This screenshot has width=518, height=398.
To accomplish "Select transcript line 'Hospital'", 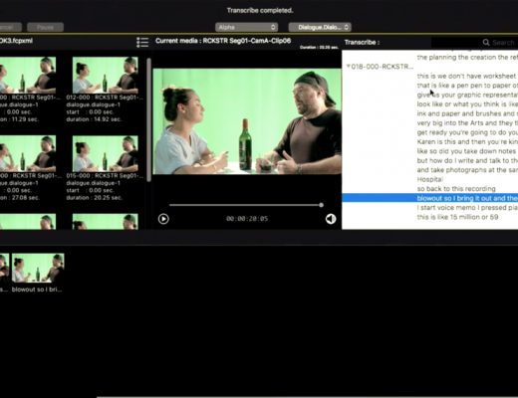I will (430, 179).
